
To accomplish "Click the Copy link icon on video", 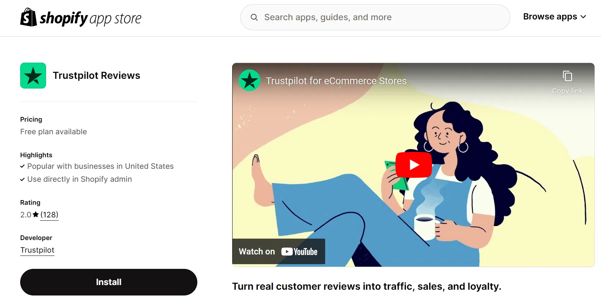I will click(567, 76).
